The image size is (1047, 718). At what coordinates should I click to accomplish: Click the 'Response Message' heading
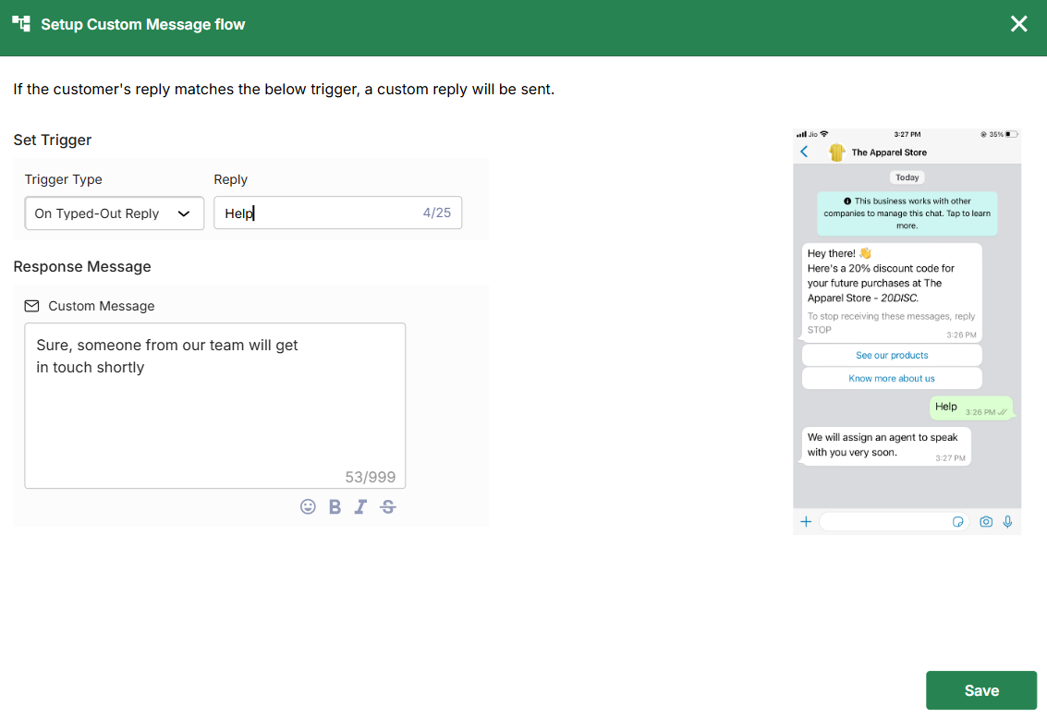click(x=82, y=266)
